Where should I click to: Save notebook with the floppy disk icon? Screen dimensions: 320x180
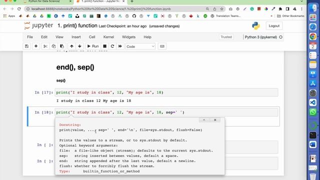coord(26,46)
